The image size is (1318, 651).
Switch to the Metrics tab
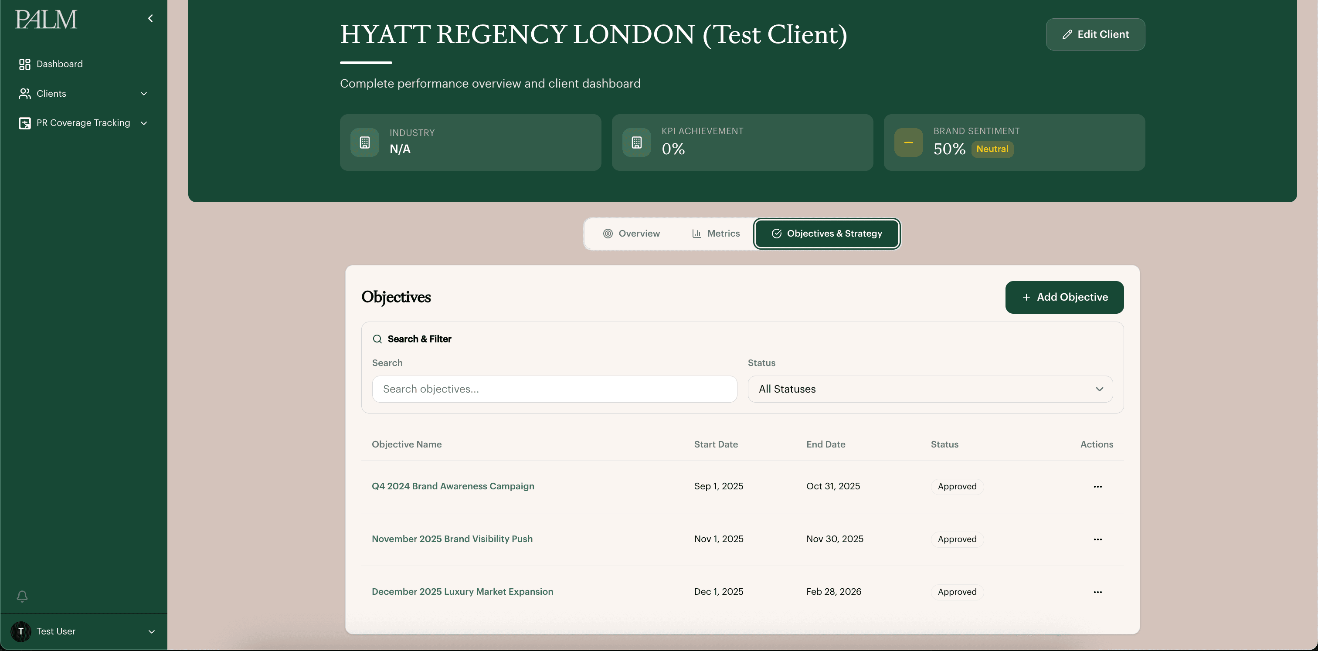point(715,234)
